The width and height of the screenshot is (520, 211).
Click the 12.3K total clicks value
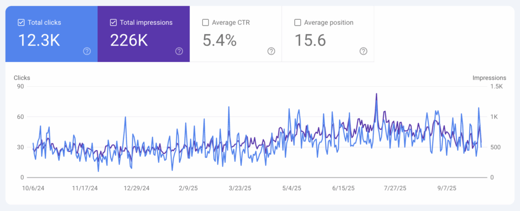coord(39,41)
